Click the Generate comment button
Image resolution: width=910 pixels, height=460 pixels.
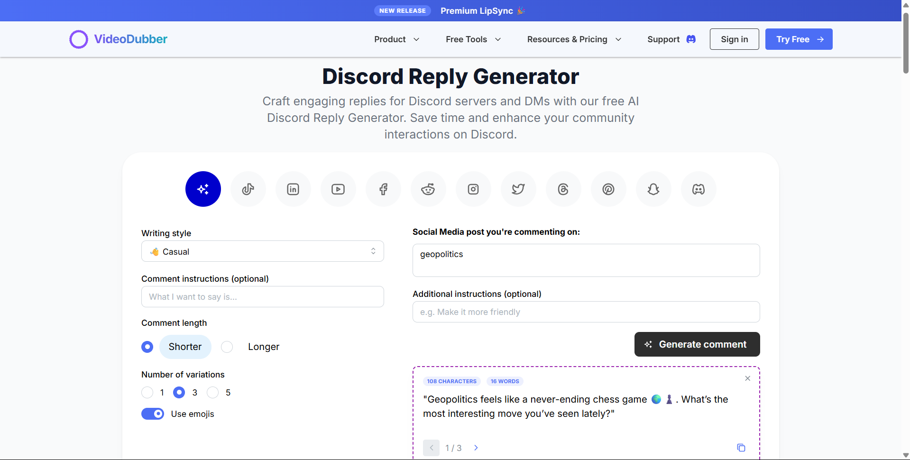tap(697, 344)
